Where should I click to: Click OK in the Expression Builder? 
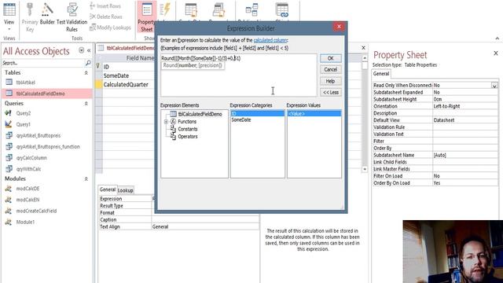click(x=330, y=58)
